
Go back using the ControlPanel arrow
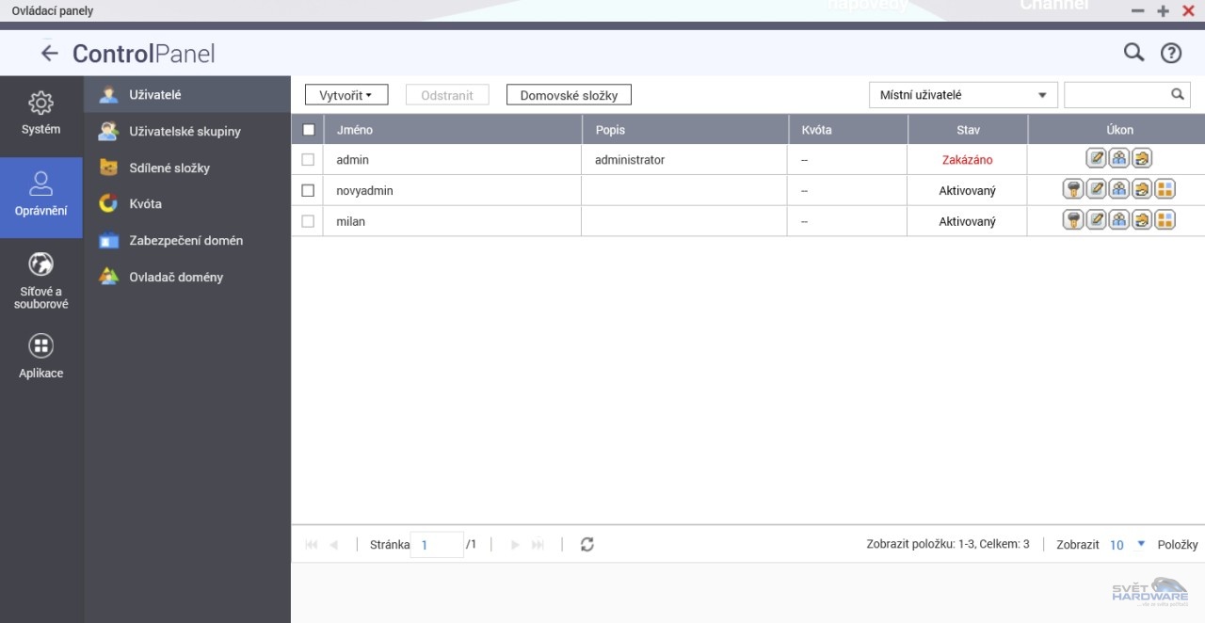tap(49, 54)
